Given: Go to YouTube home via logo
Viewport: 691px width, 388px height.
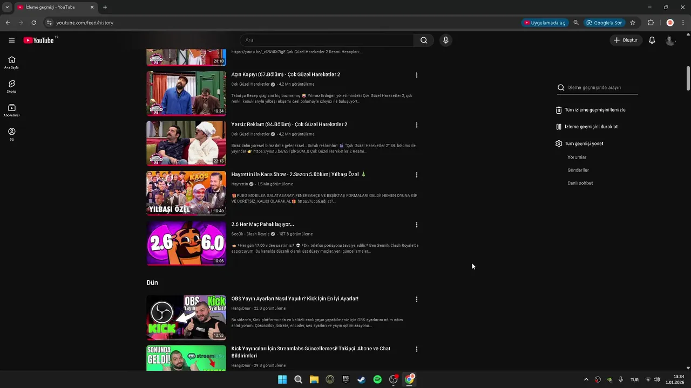Looking at the screenshot, I should (x=39, y=40).
